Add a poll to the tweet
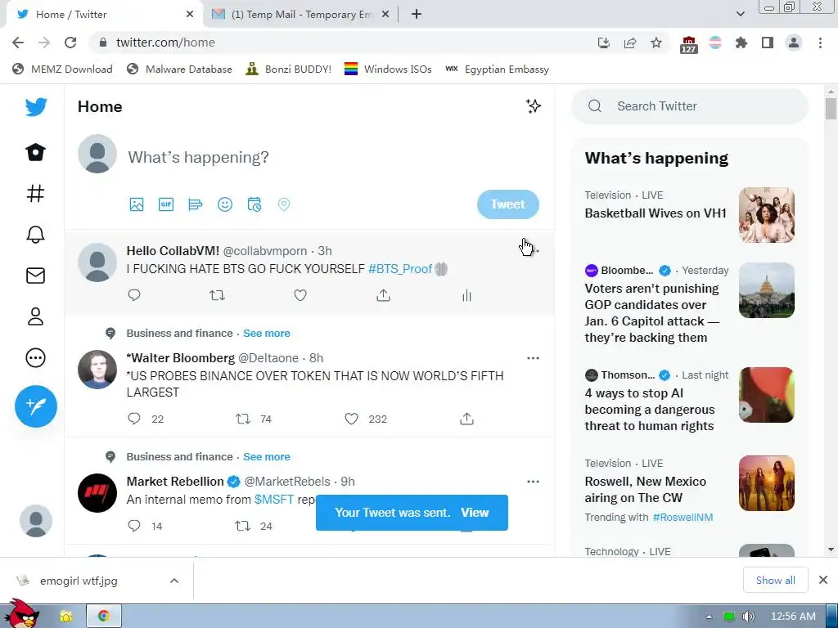The image size is (838, 628). pyautogui.click(x=196, y=204)
